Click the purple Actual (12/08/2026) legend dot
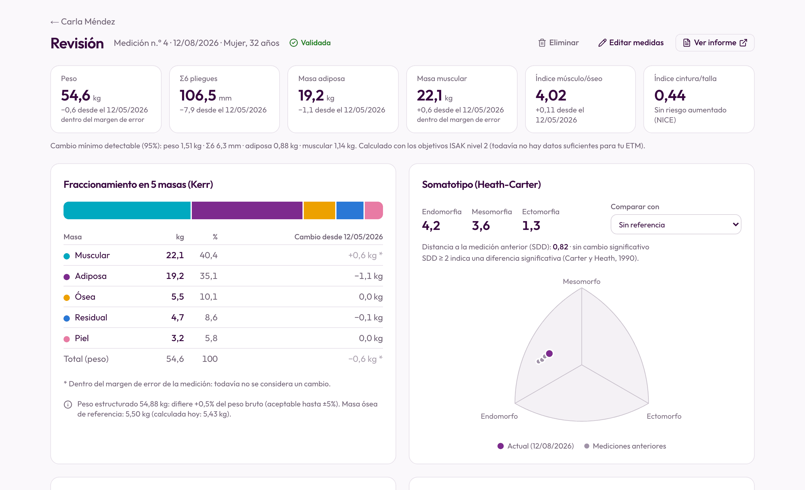Image resolution: width=805 pixels, height=490 pixels. tap(500, 446)
